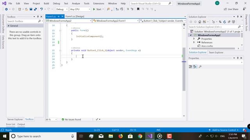Viewport: 250px width, 140px height.
Task: Click the uncomment selected lines icon
Action: click(132, 9)
